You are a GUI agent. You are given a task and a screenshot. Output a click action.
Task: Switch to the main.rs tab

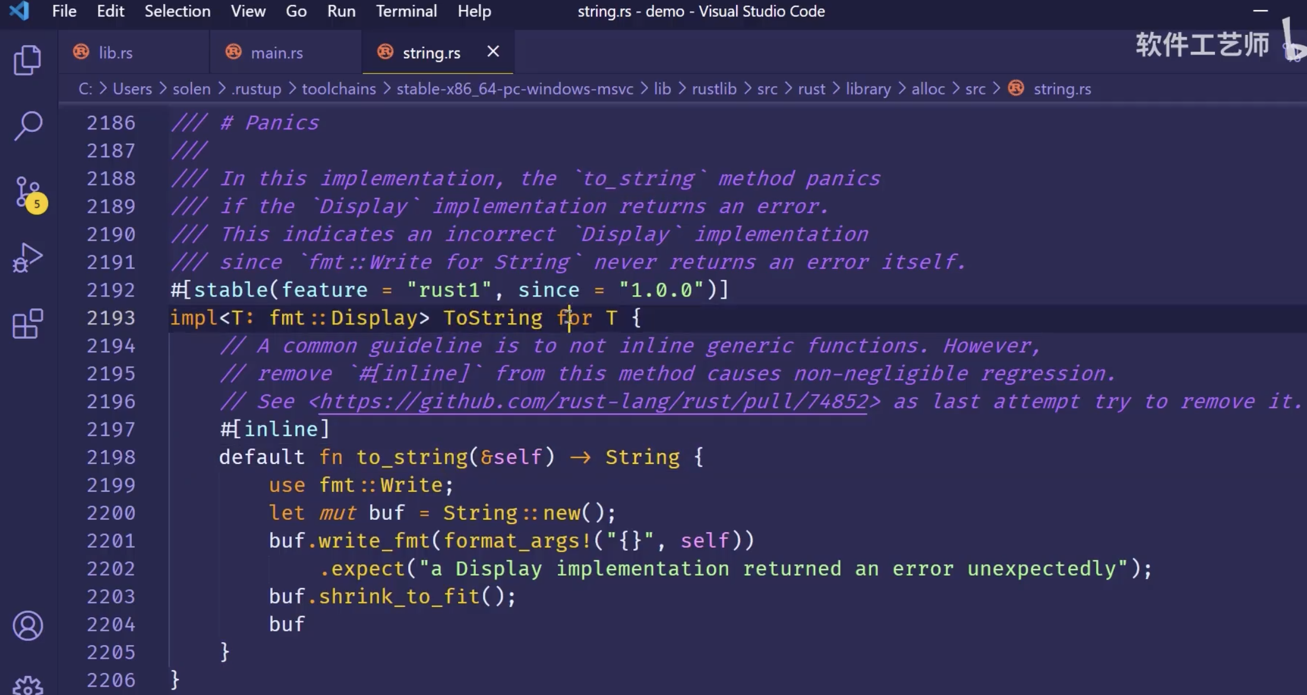(276, 53)
